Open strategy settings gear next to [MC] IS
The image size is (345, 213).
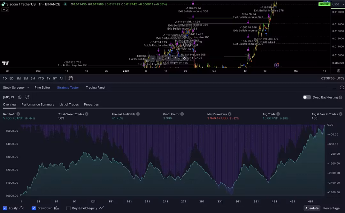tap(20, 97)
